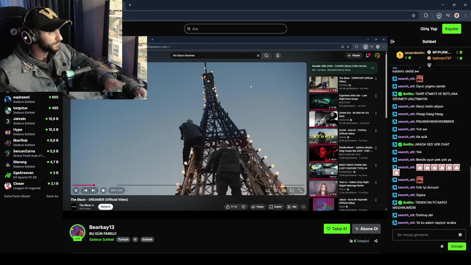Like the streamed YouTube video
This screenshot has width=471, height=265.
coord(231,207)
